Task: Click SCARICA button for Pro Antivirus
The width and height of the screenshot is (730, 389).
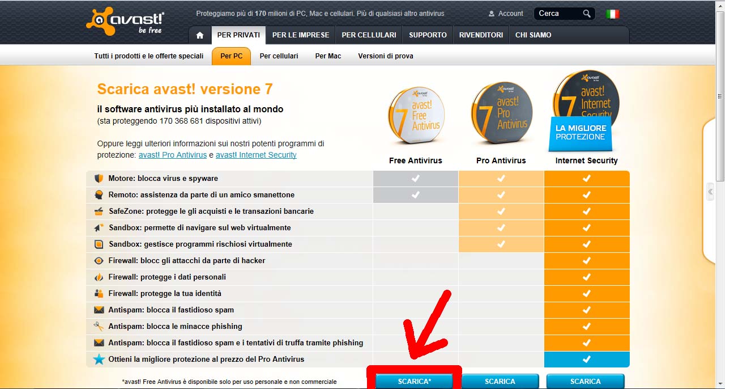Action: tap(500, 381)
